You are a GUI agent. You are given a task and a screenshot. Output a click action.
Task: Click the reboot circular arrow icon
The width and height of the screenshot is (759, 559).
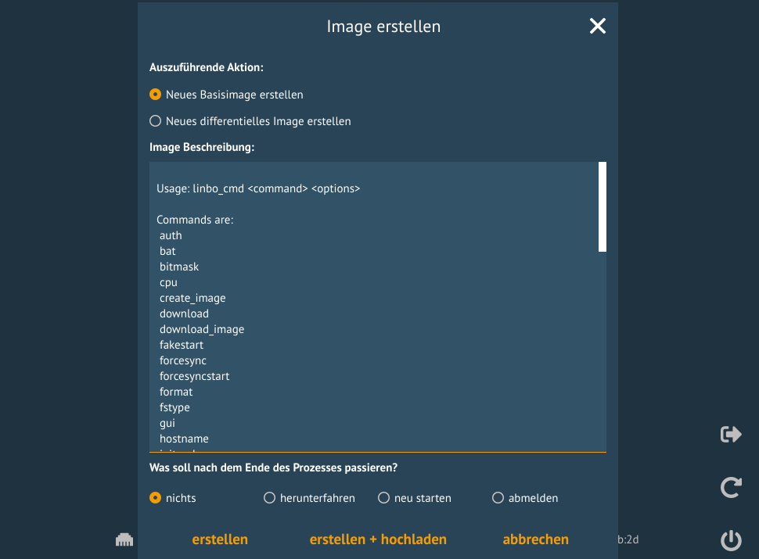[x=731, y=487]
